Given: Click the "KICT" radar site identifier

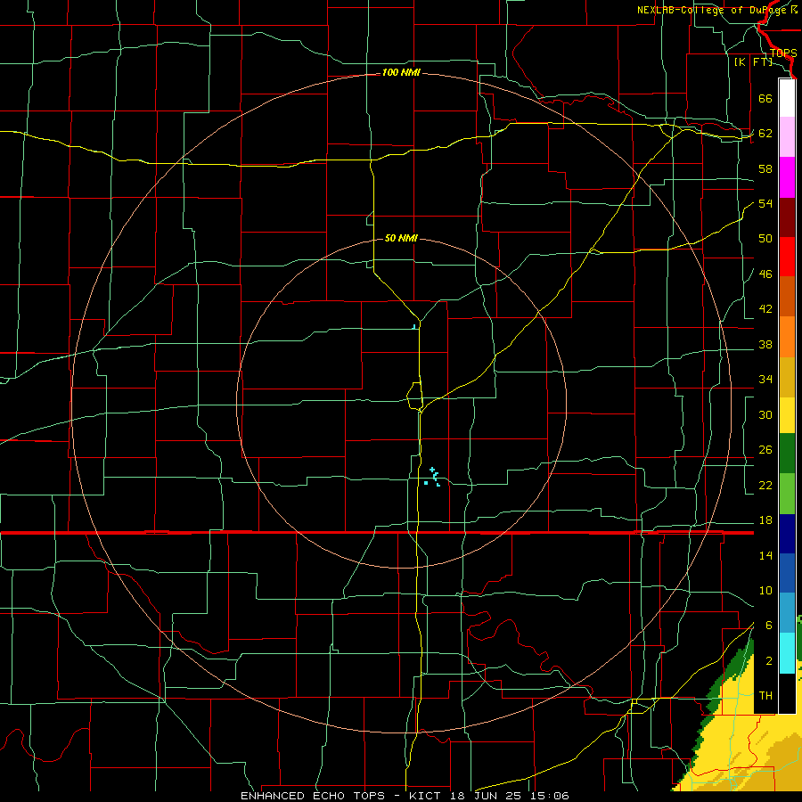Looking at the screenshot, I should (426, 796).
